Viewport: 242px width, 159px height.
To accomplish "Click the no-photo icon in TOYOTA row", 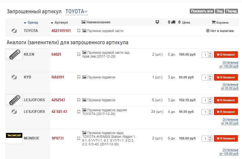I will 14,31.
